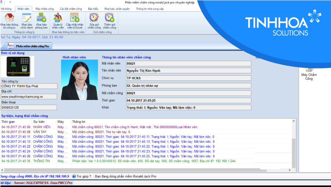Open Khai báo phòng ban tool

tap(42, 21)
